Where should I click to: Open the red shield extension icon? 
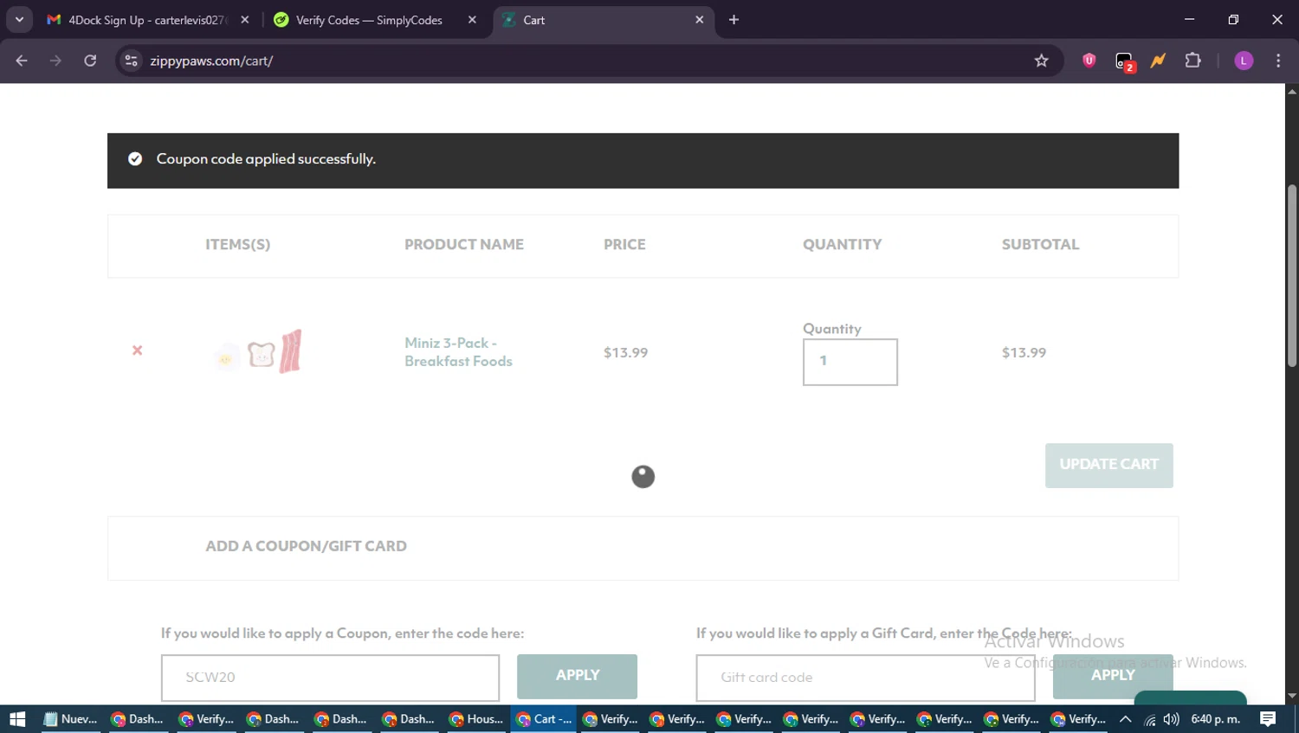(x=1089, y=61)
